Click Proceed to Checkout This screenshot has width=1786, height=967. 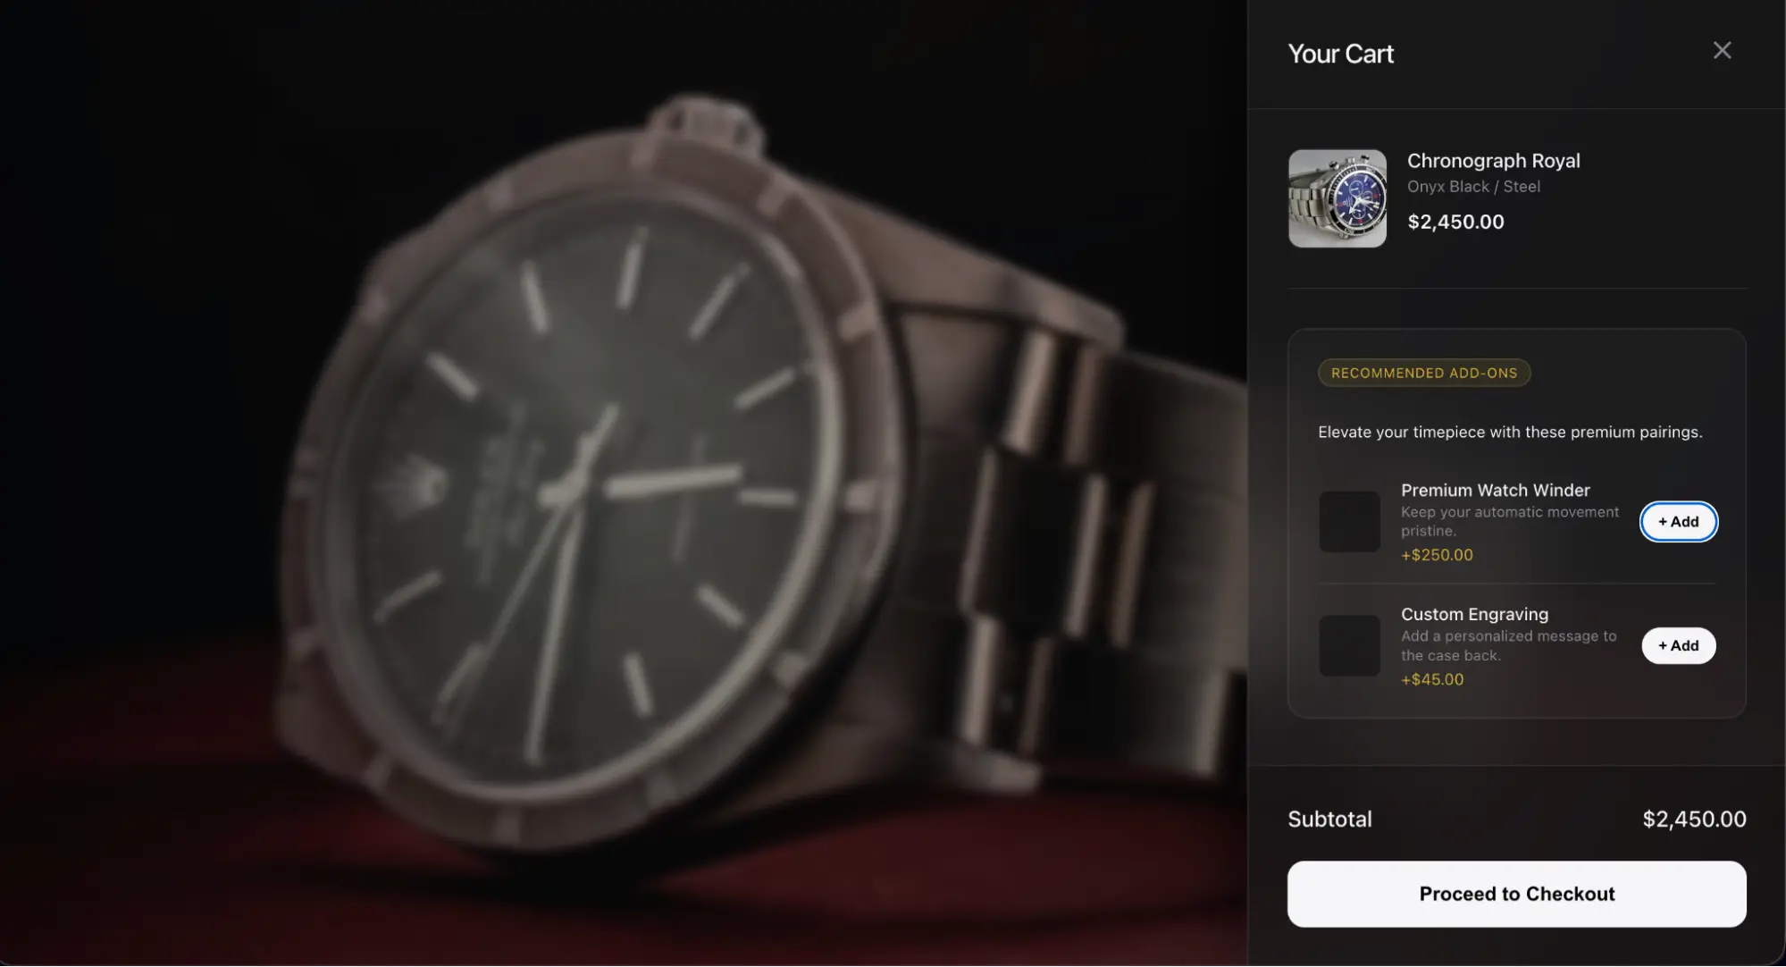click(x=1516, y=894)
